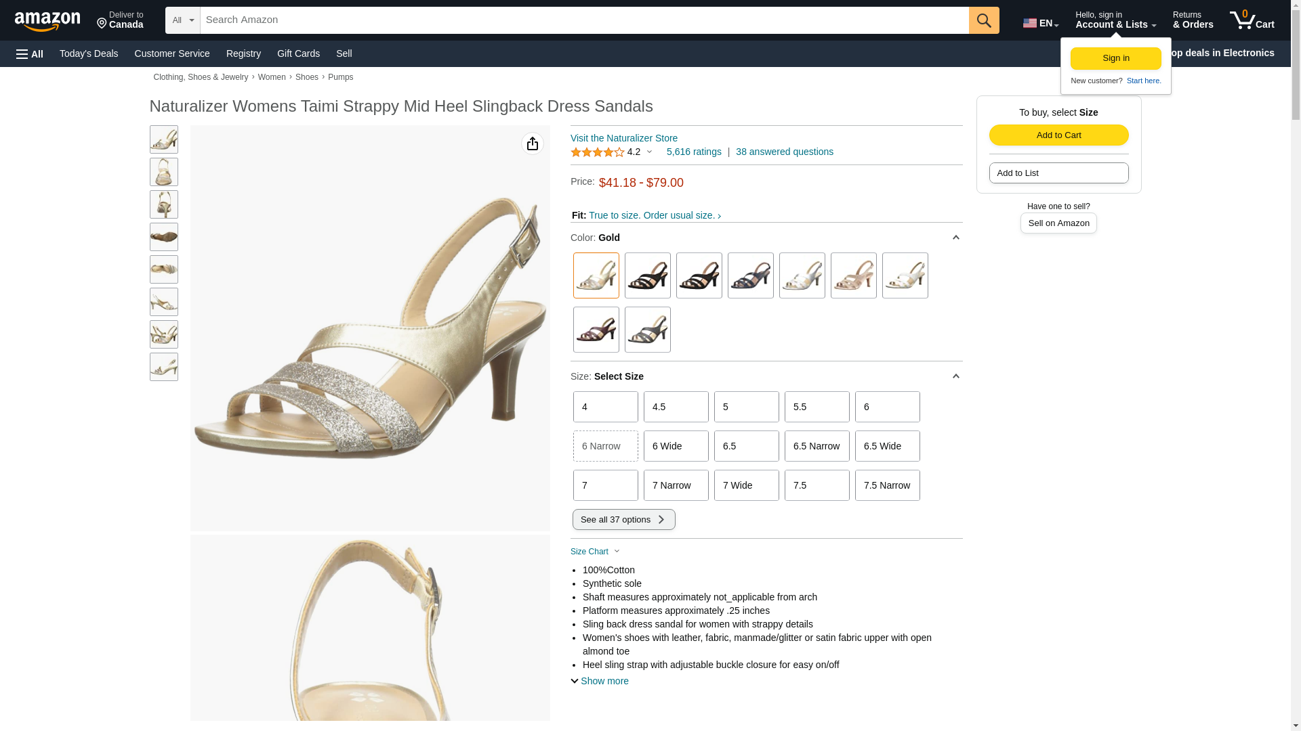Open the search category All dropdown
This screenshot has height=731, width=1301.
(x=182, y=20)
